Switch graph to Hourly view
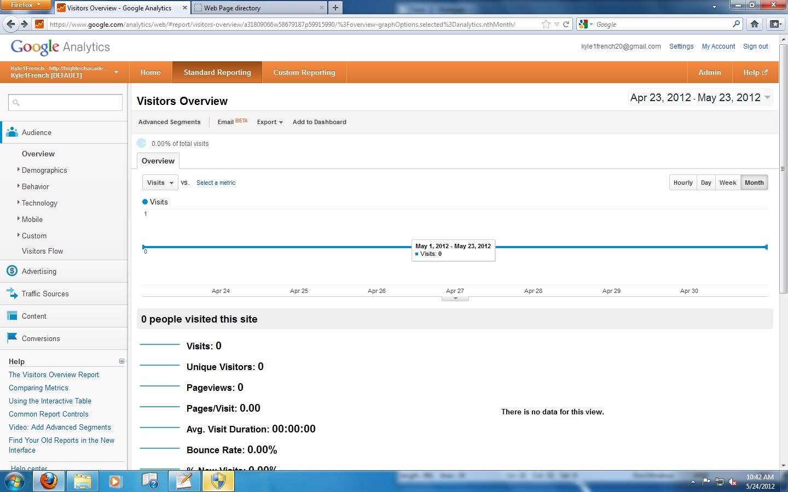 [683, 183]
